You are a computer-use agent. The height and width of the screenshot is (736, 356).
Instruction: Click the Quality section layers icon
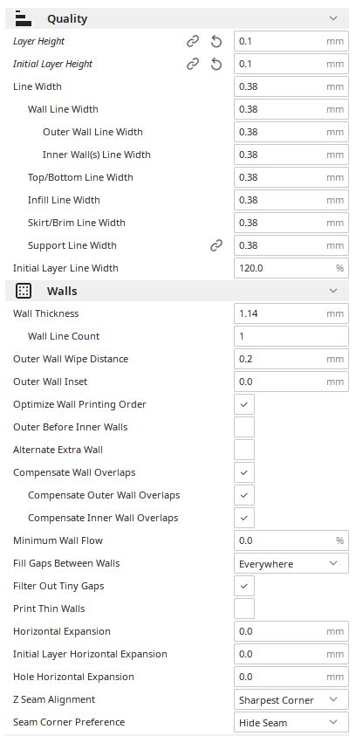click(x=24, y=19)
